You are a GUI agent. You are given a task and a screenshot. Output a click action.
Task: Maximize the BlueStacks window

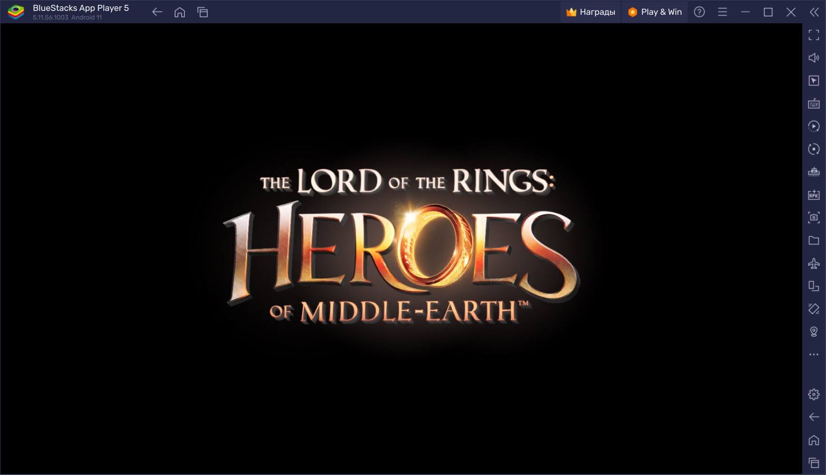point(768,12)
